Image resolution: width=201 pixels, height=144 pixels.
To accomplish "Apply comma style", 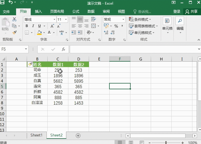I will [122, 26].
